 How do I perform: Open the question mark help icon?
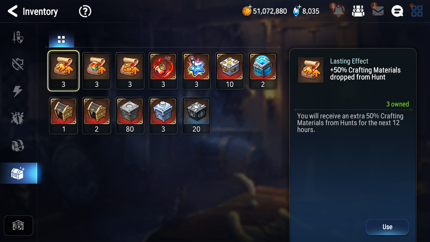coord(85,11)
